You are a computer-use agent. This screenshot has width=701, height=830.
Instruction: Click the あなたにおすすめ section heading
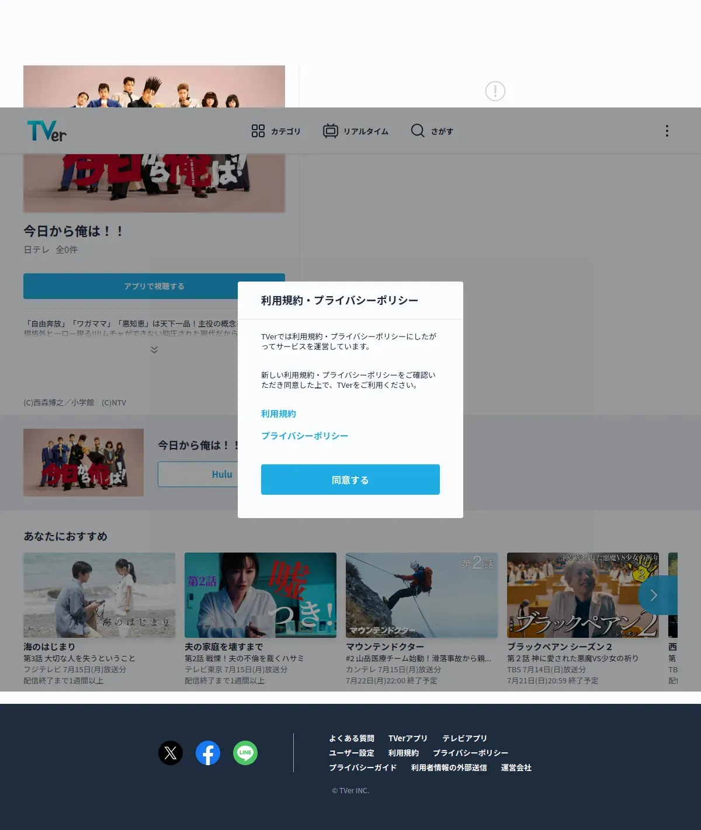point(65,536)
